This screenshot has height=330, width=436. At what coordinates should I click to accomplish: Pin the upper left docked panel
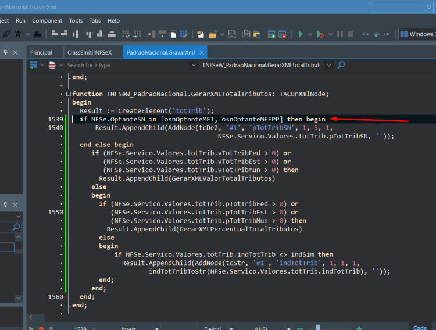click(5, 52)
